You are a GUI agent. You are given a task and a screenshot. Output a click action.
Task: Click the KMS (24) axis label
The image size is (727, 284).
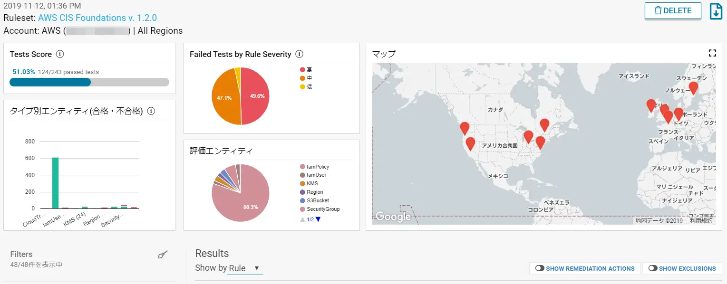click(75, 220)
